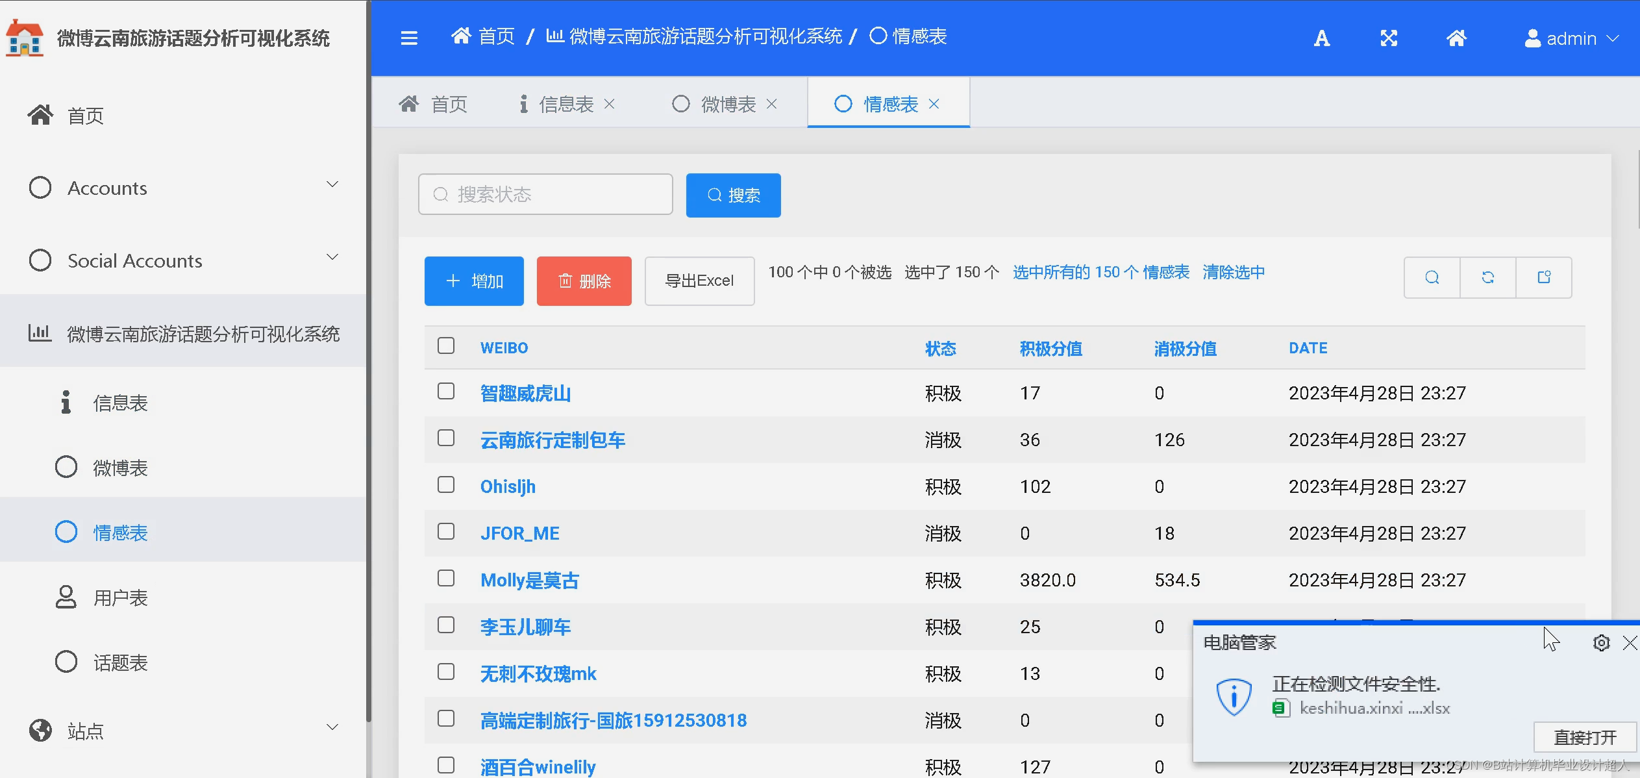Click the home icon in the header
The image size is (1640, 778).
tap(1456, 38)
